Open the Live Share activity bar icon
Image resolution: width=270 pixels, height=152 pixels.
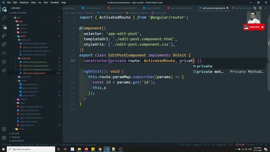pyautogui.click(x=4, y=71)
